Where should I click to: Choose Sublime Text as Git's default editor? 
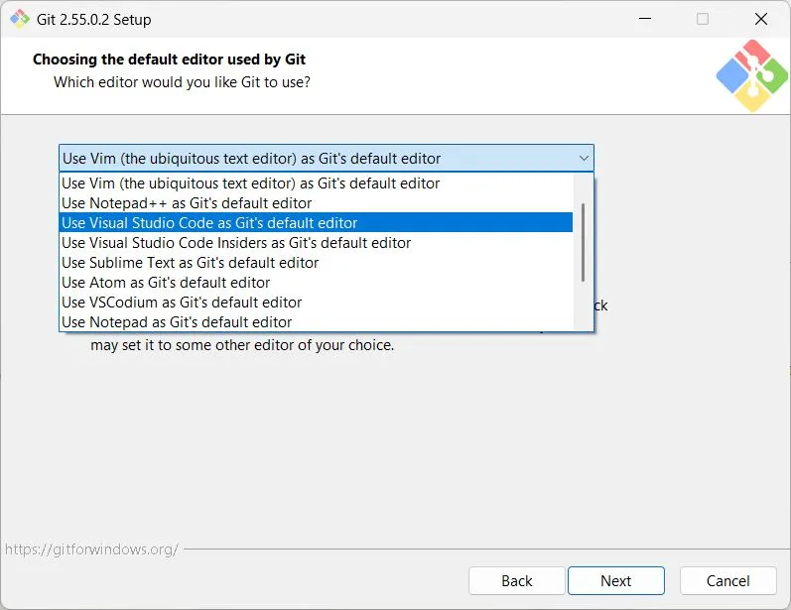(316, 263)
